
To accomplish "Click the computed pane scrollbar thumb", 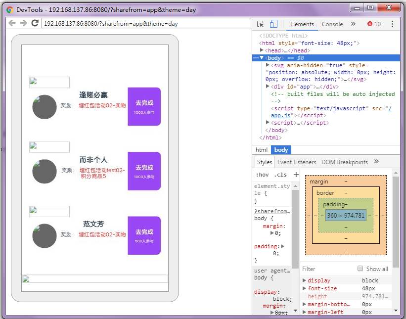I will tap(396, 222).
